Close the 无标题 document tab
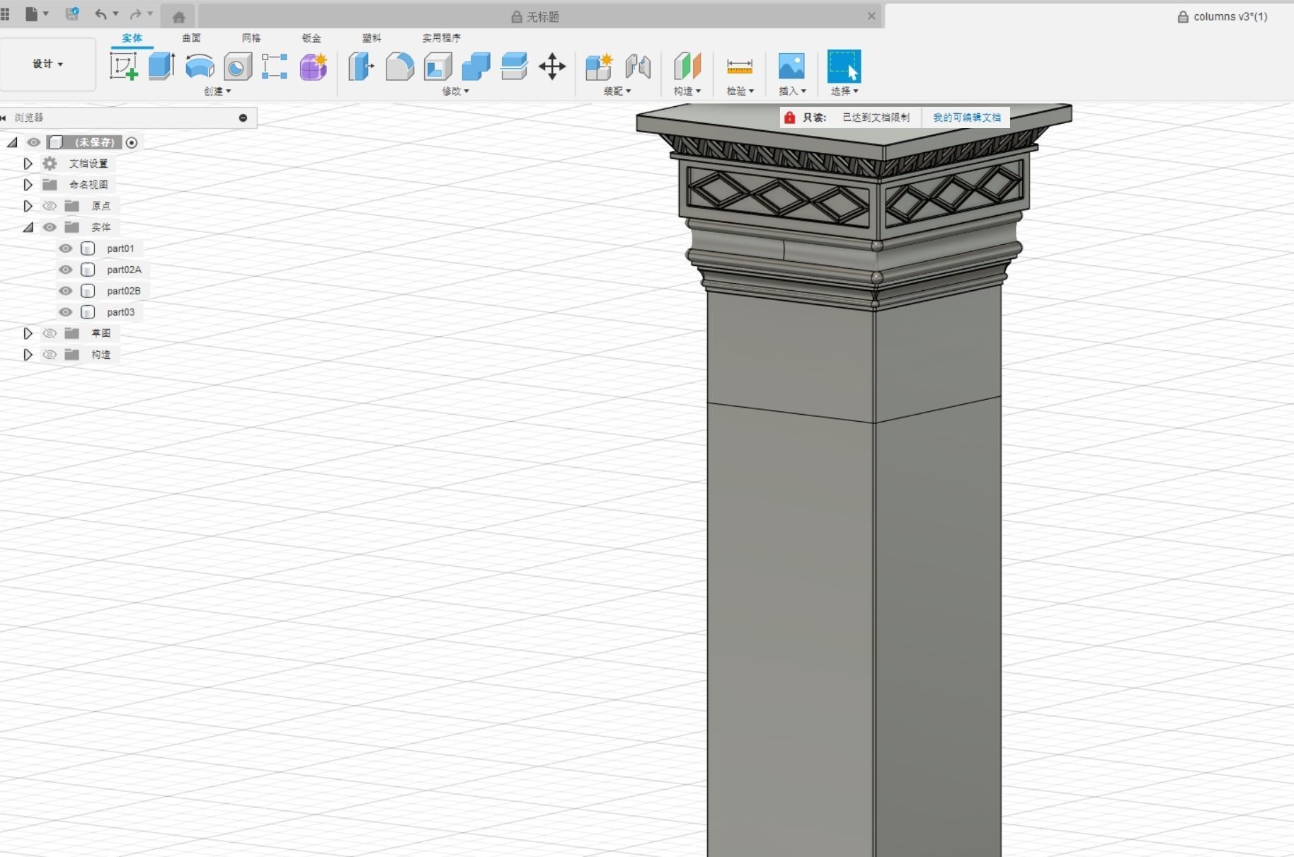This screenshot has height=857, width=1294. tap(871, 16)
